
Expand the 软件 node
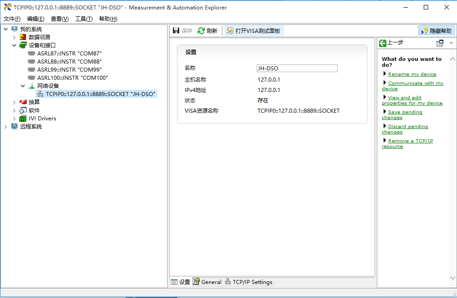coord(14,110)
